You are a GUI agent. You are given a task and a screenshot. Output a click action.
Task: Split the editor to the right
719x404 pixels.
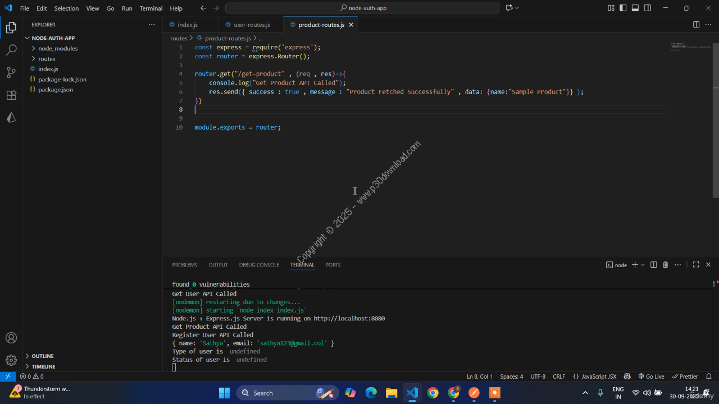pos(696,25)
